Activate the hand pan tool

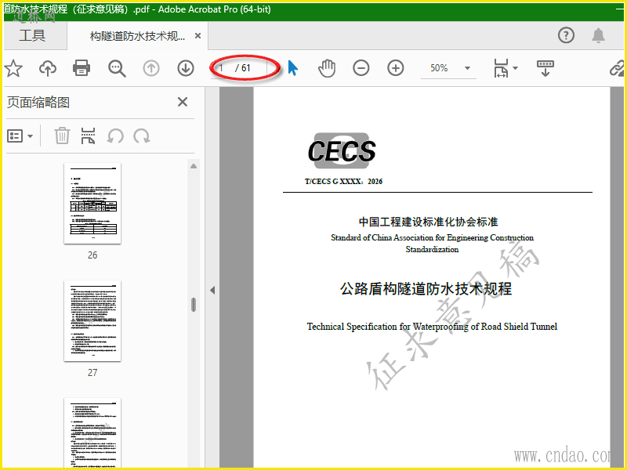point(327,68)
